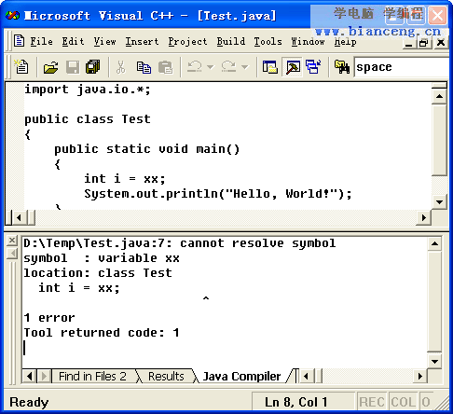Switch to the Find in Files 2 tab
453x414 pixels.
(92, 377)
